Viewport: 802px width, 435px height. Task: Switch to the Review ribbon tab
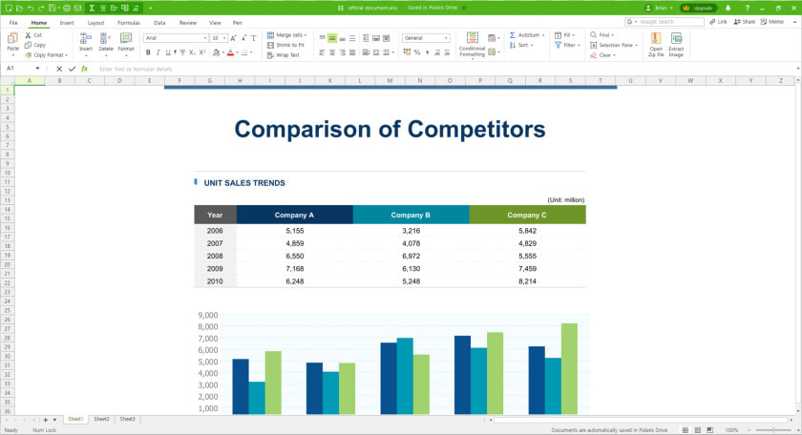pos(188,23)
